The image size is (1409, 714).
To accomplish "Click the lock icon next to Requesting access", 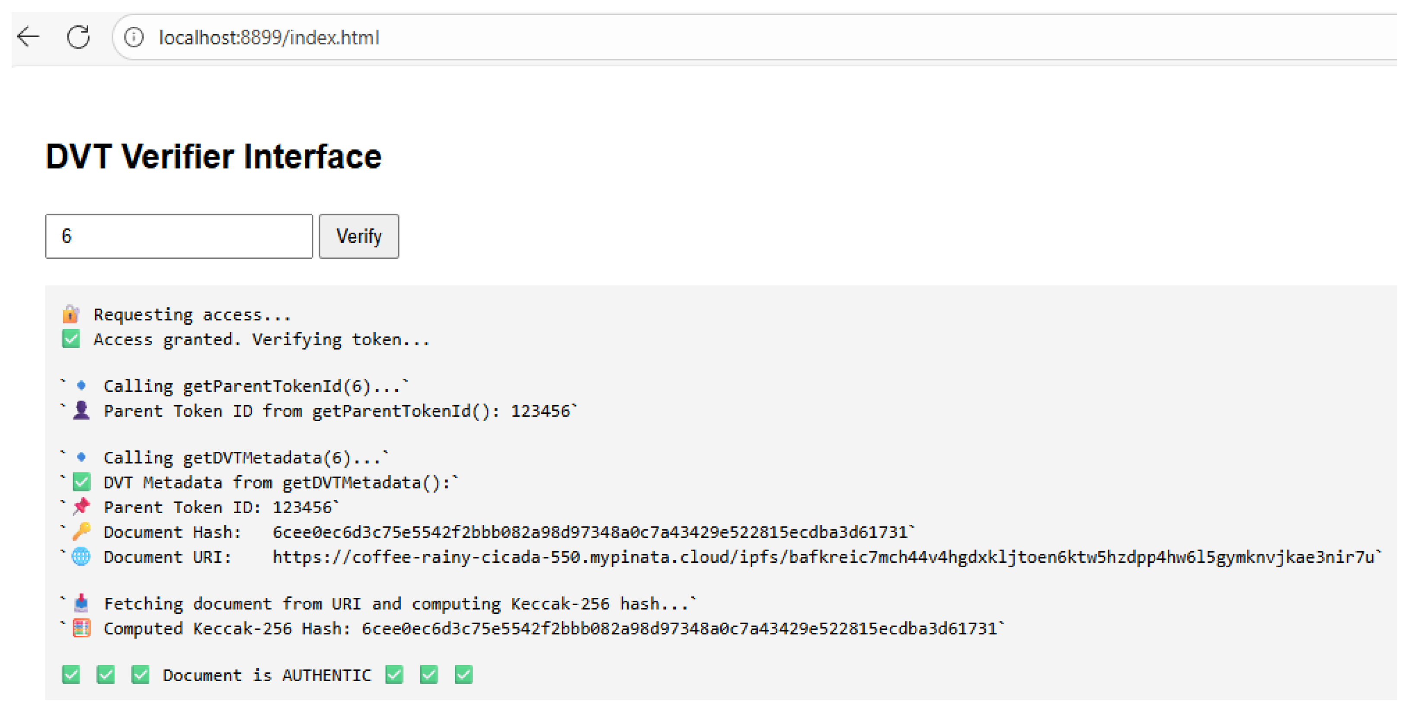I will pos(72,314).
